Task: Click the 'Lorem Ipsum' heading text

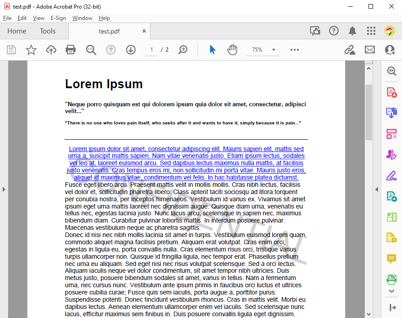Action: 104,84
